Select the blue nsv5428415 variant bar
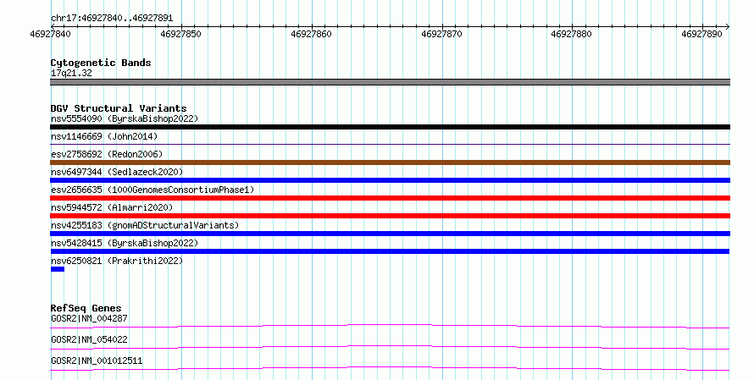 (x=390, y=251)
